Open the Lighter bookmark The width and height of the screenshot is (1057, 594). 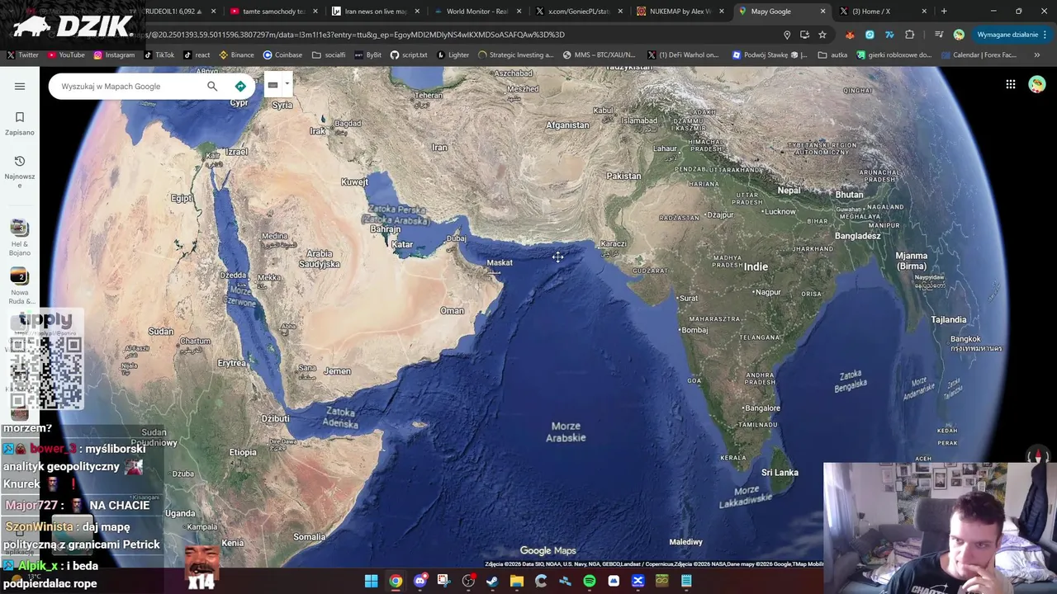[453, 55]
